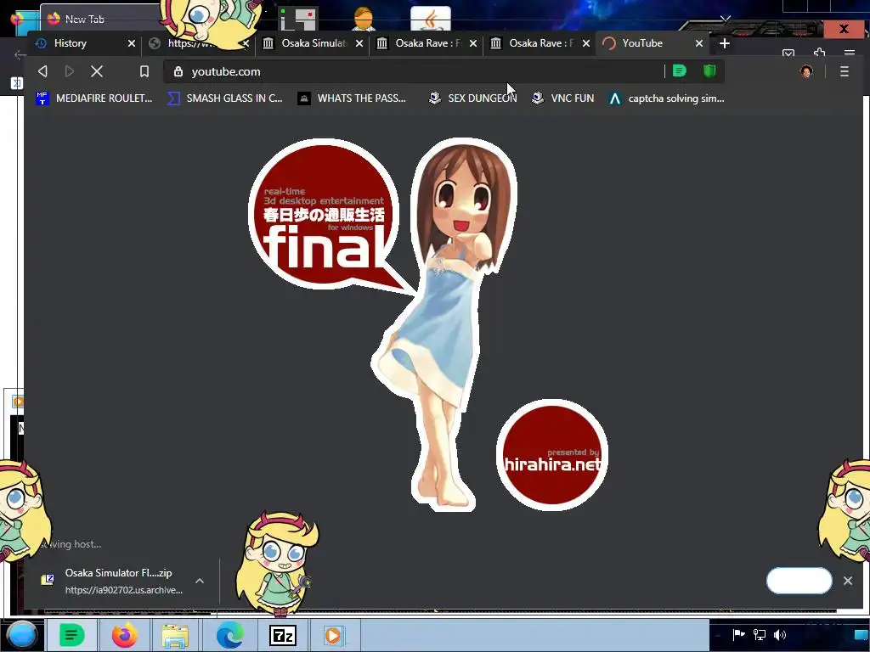This screenshot has height=652, width=870.
Task: Open the green chat bubble extension icon
Action: (x=680, y=71)
